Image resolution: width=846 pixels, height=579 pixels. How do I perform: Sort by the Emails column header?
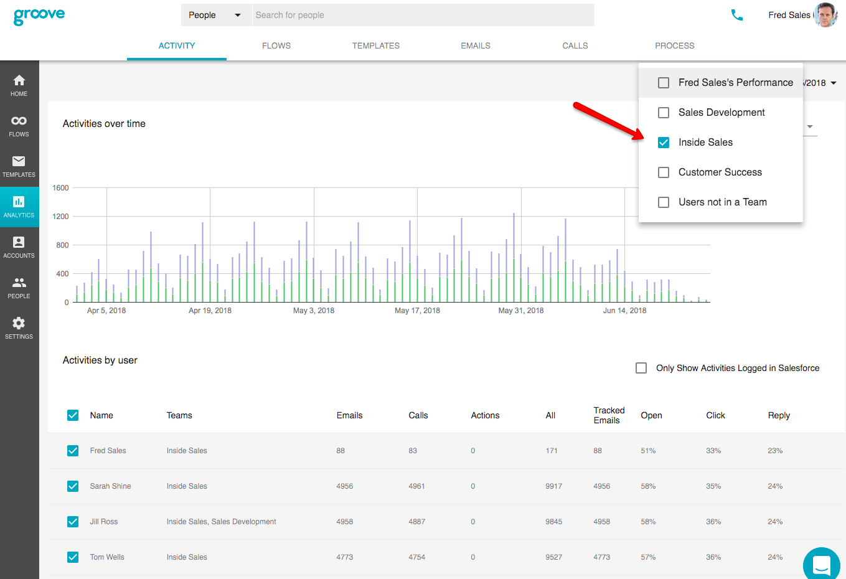349,415
